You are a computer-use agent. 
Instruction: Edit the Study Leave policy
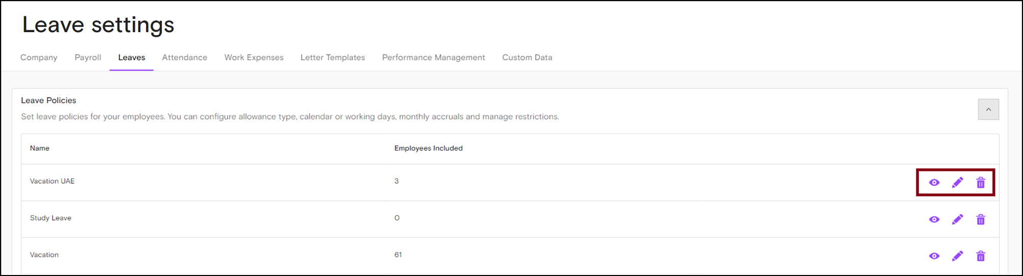[x=957, y=219]
